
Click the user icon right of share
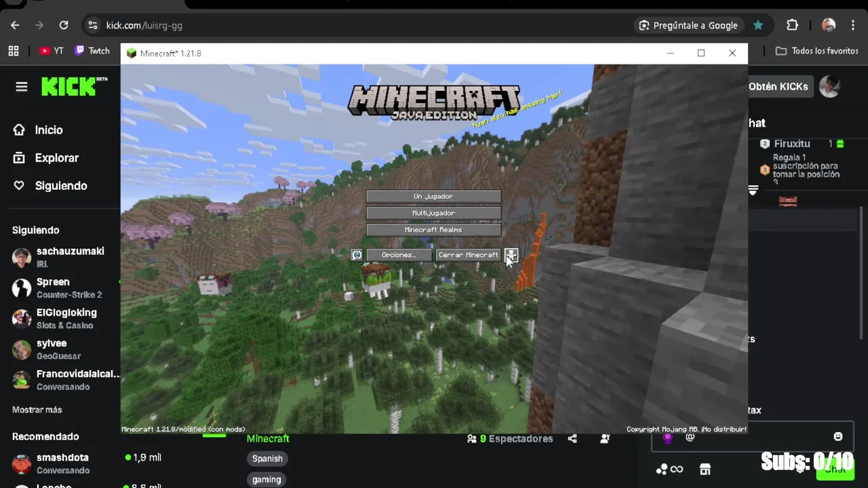(x=605, y=439)
